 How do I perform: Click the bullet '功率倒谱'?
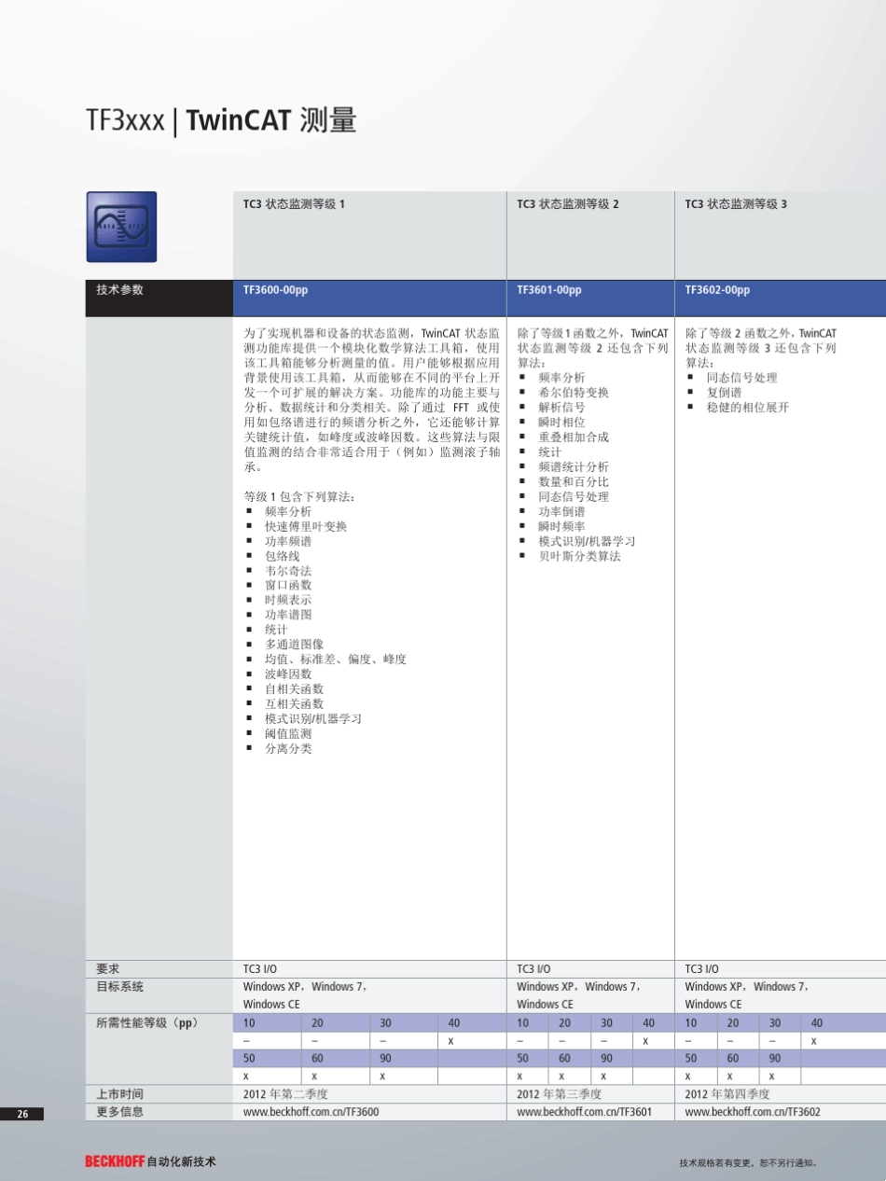tap(562, 511)
